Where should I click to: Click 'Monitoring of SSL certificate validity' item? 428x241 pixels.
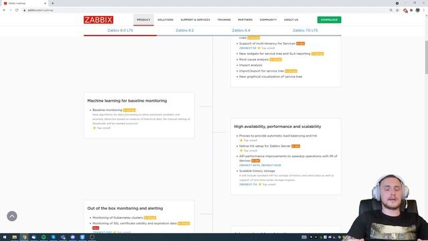pyautogui.click(x=134, y=223)
